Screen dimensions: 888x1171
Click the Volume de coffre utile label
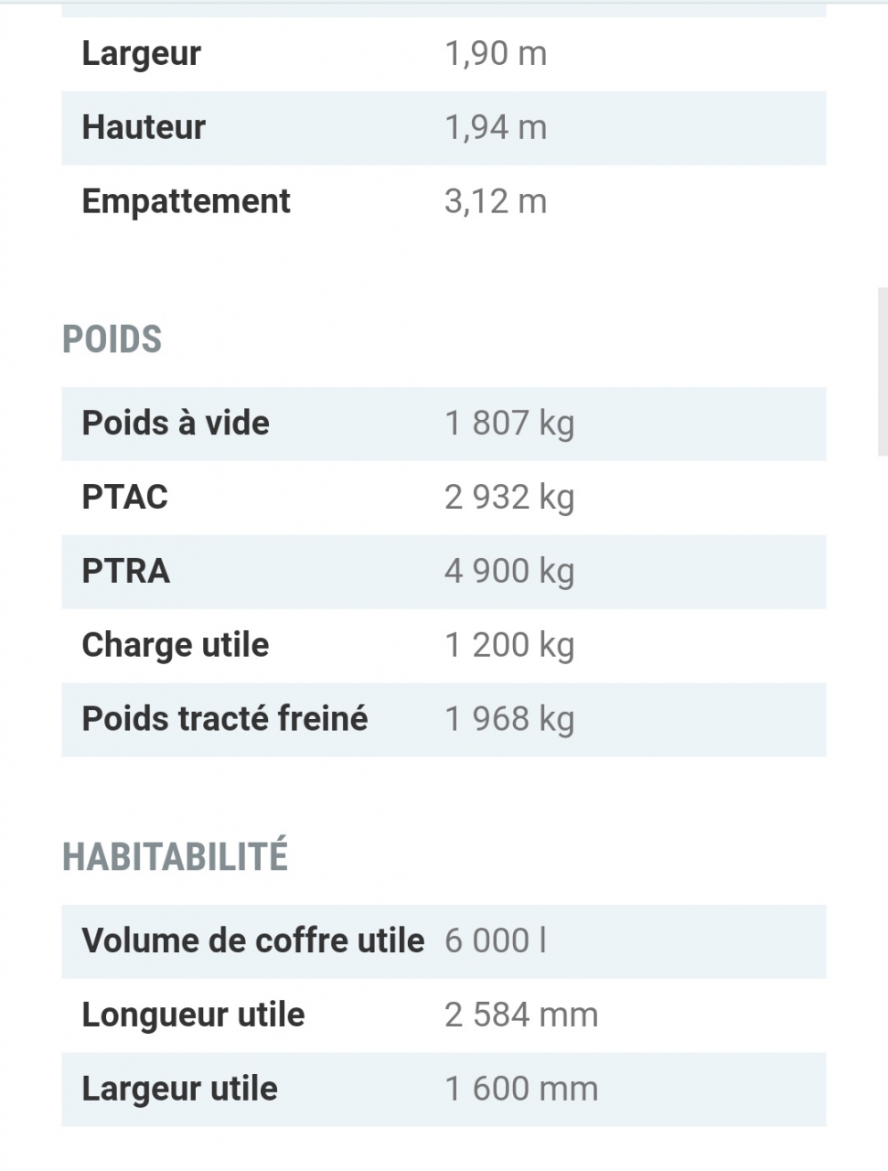[253, 941]
